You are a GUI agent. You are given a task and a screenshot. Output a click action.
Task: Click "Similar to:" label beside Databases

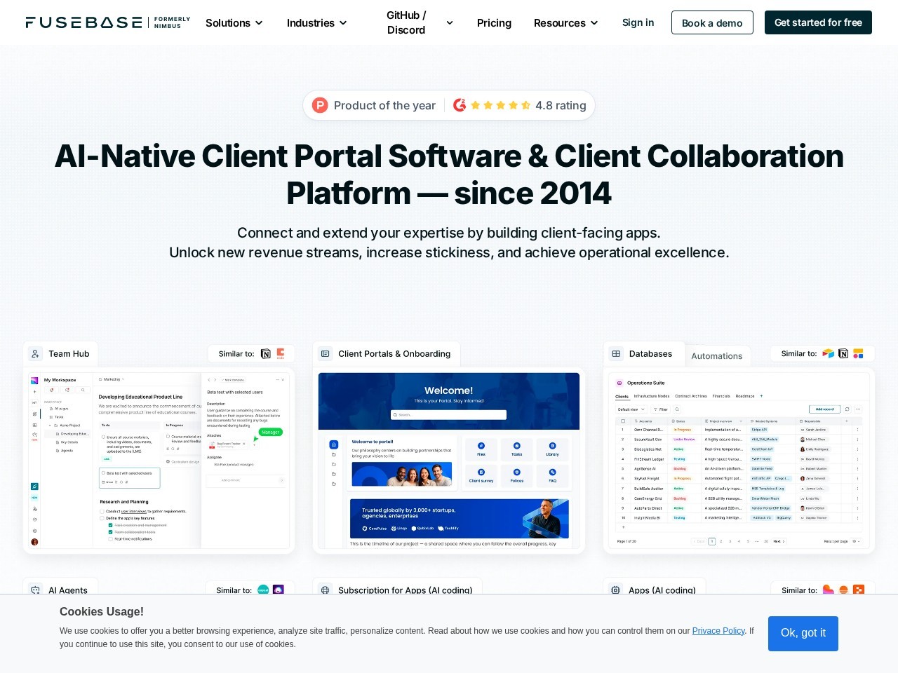799,354
